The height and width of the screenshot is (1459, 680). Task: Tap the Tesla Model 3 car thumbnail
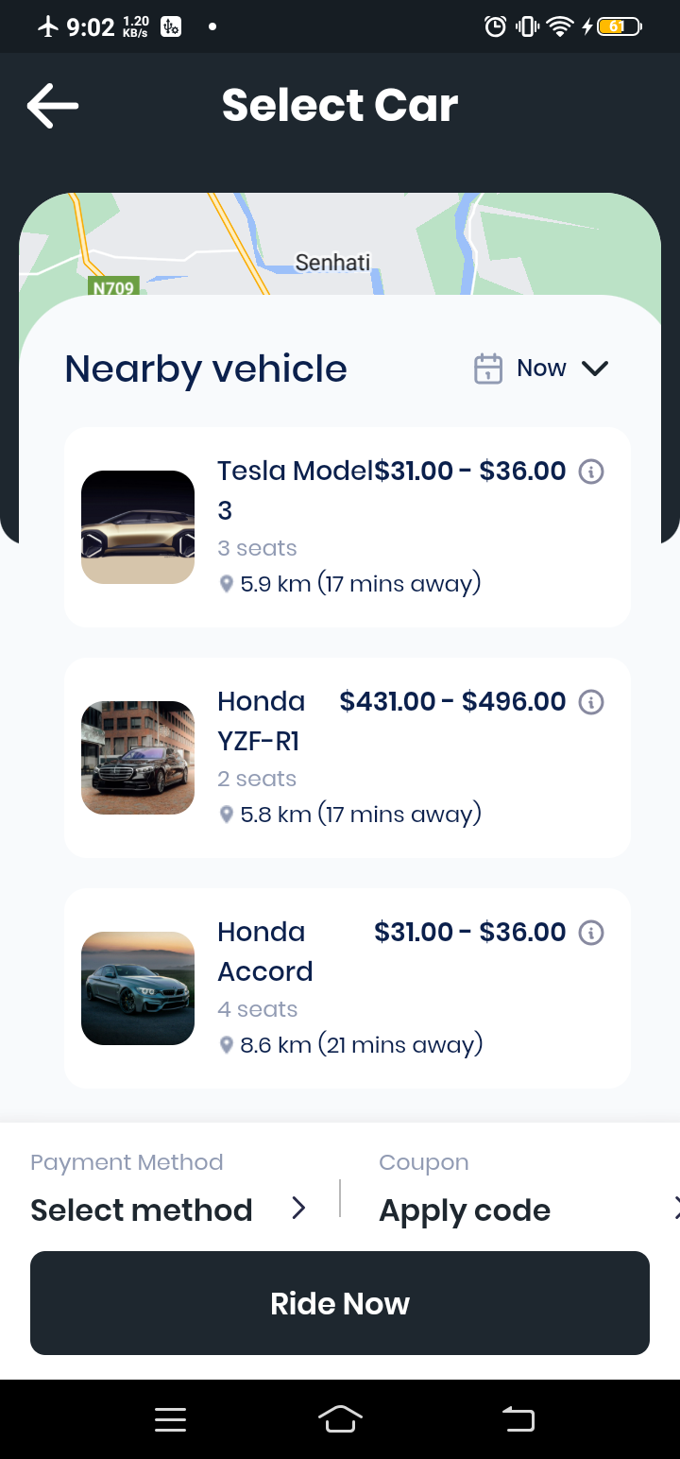138,527
